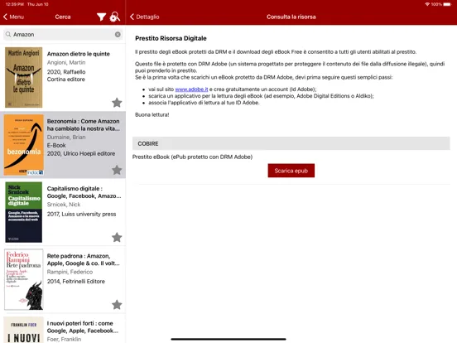
Task: Select title Rete padrona : Amazon
Action: pos(84,259)
